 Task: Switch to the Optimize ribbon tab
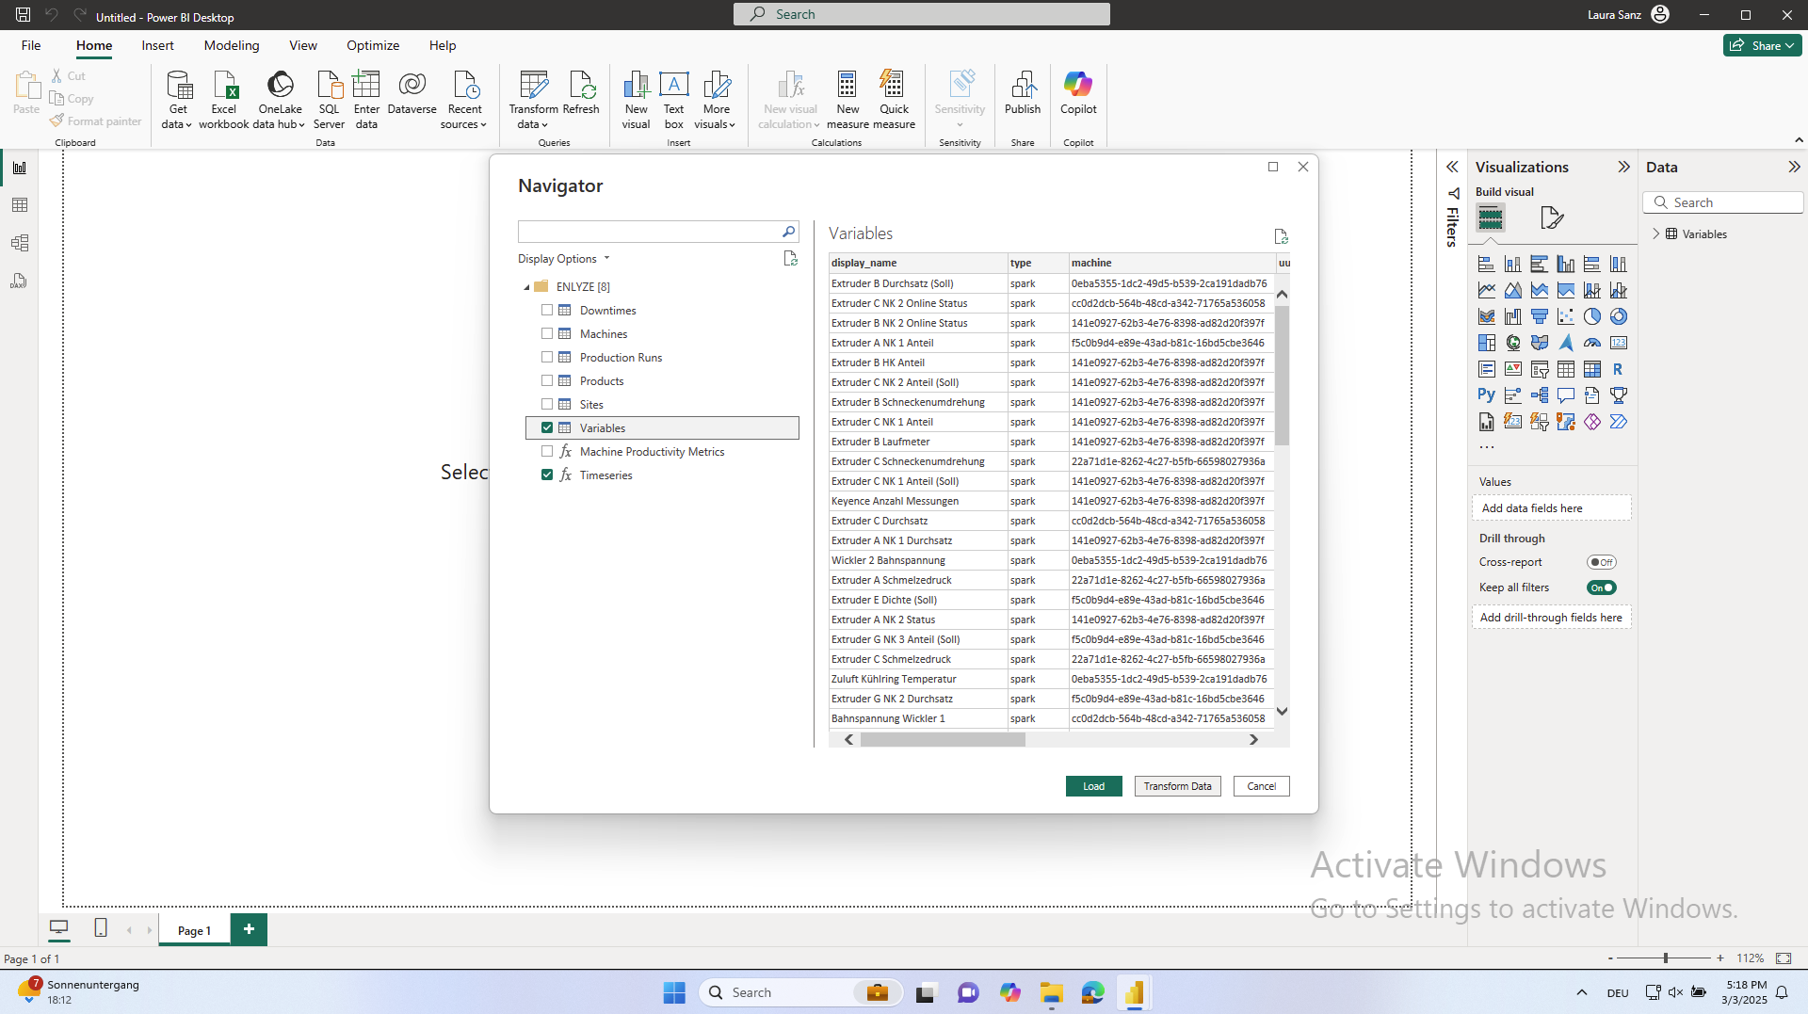(x=372, y=45)
